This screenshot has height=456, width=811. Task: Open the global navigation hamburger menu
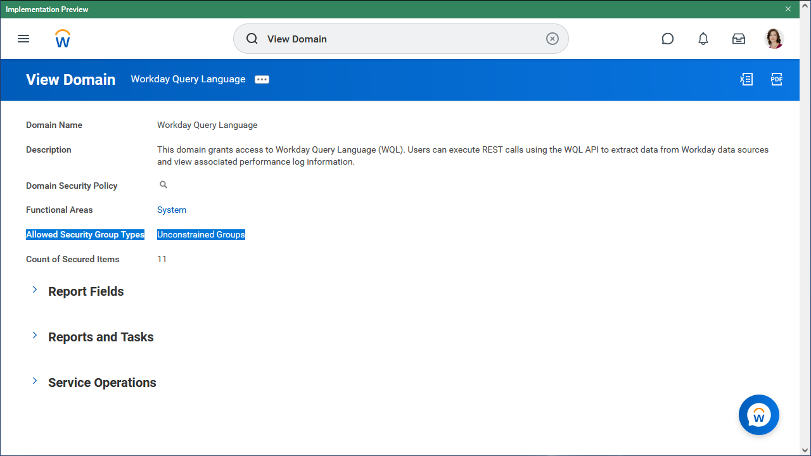[x=23, y=39]
